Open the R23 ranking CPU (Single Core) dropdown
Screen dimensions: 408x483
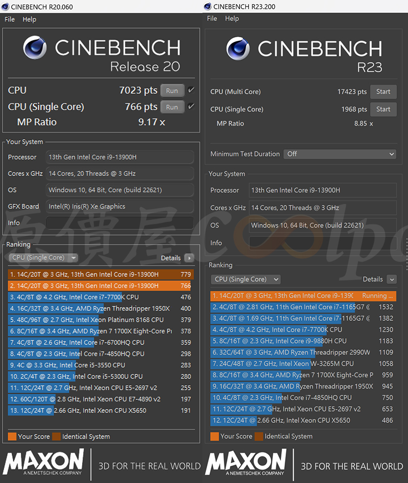coord(245,279)
